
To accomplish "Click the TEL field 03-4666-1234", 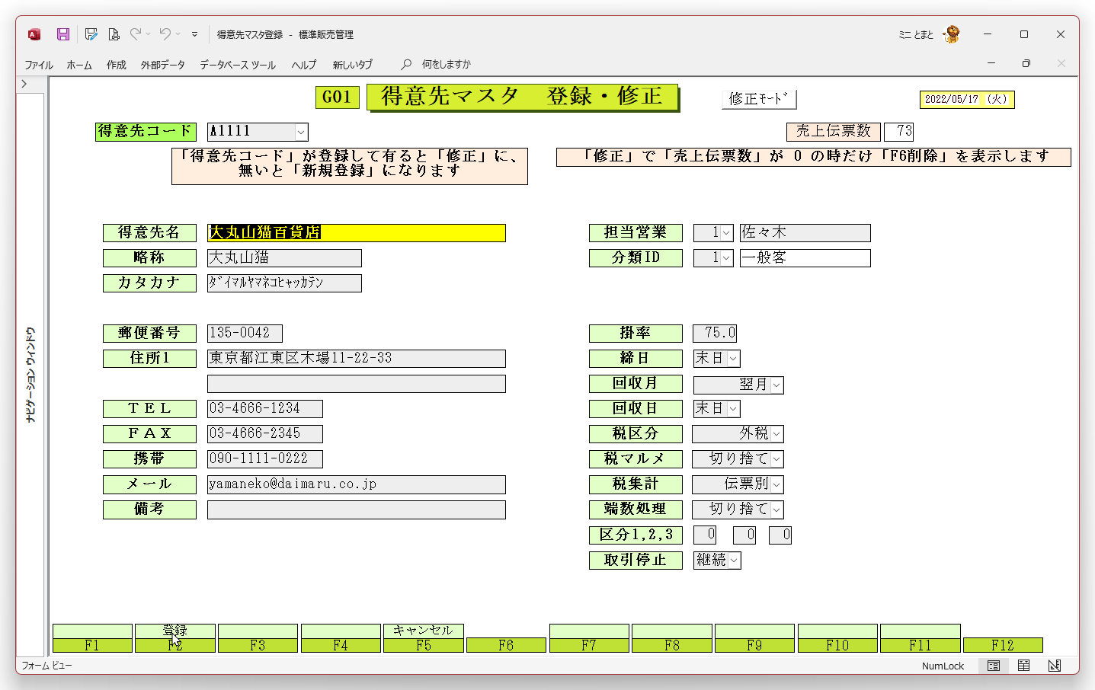I will pos(265,409).
